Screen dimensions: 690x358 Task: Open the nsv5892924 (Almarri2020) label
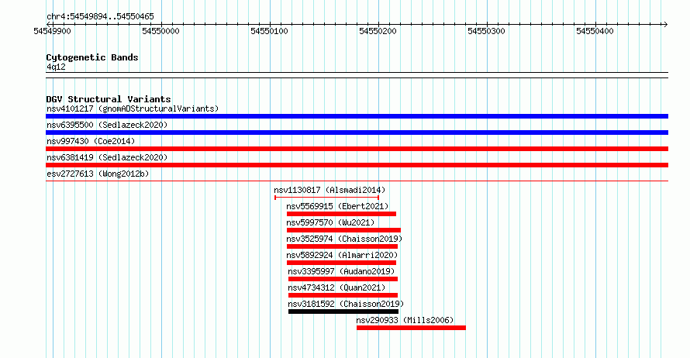click(x=342, y=255)
